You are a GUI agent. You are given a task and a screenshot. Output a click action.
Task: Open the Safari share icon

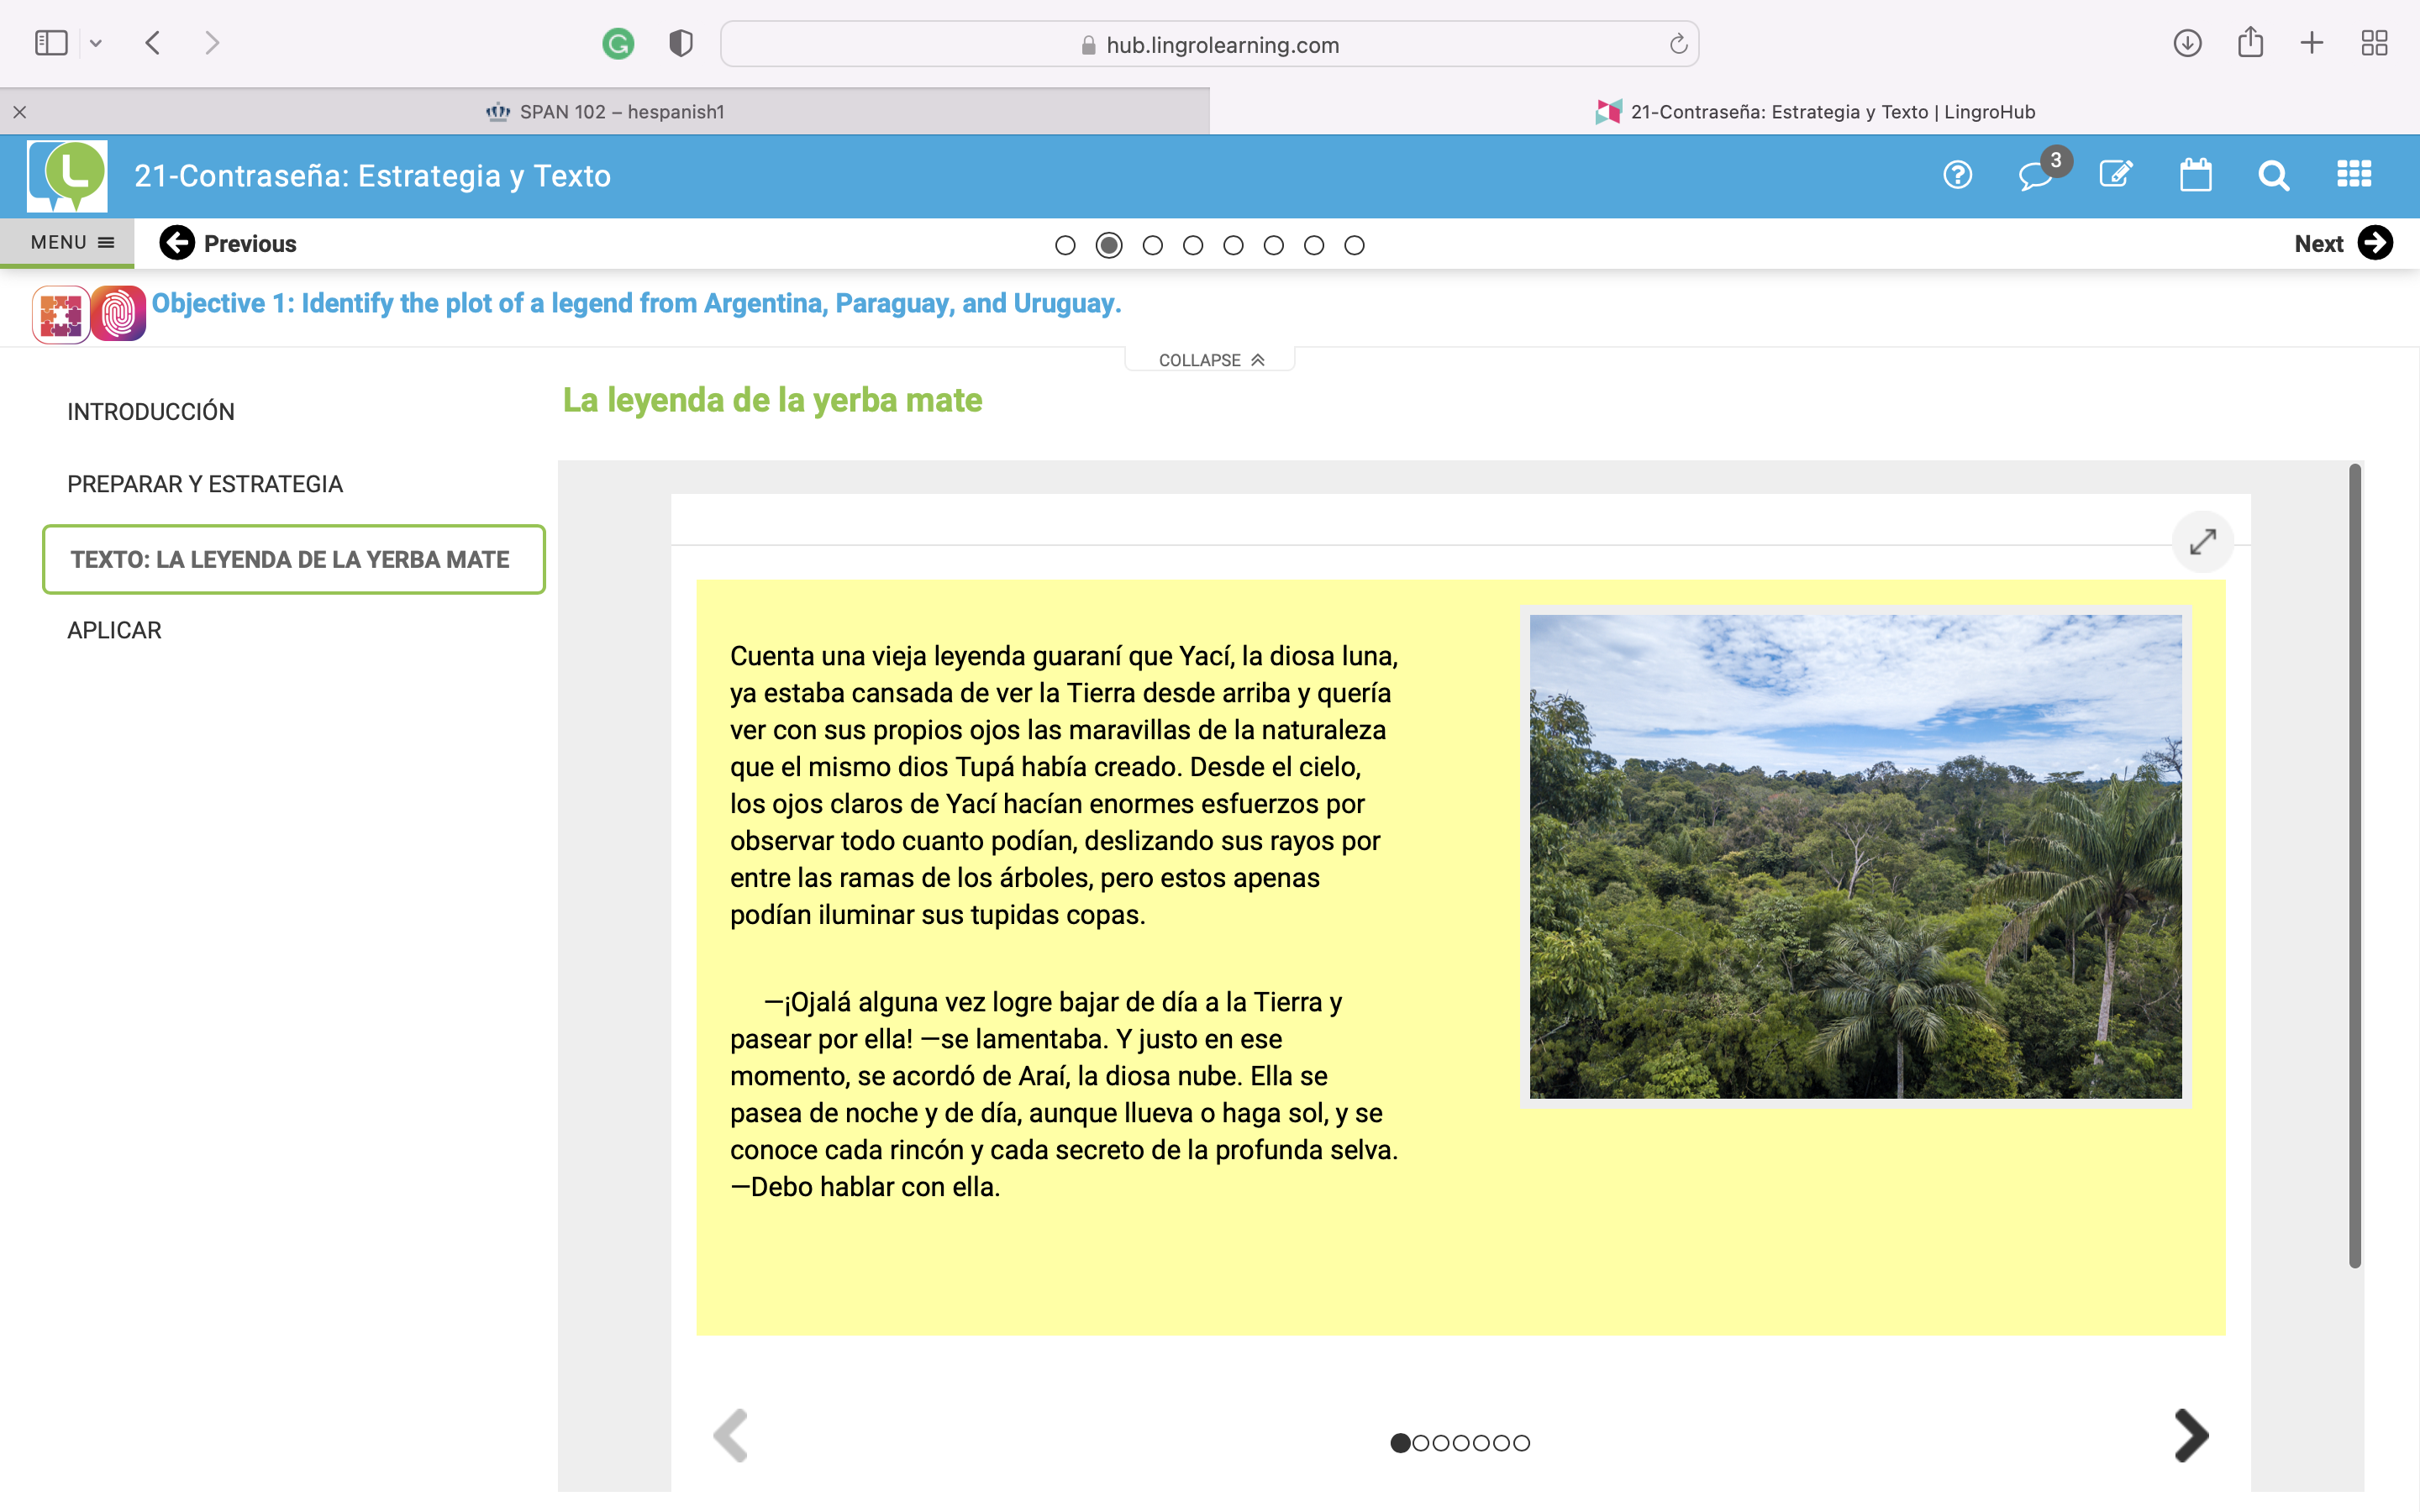[2250, 43]
